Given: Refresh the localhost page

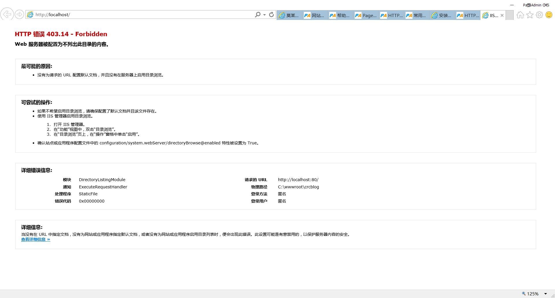Looking at the screenshot, I should pos(271,14).
